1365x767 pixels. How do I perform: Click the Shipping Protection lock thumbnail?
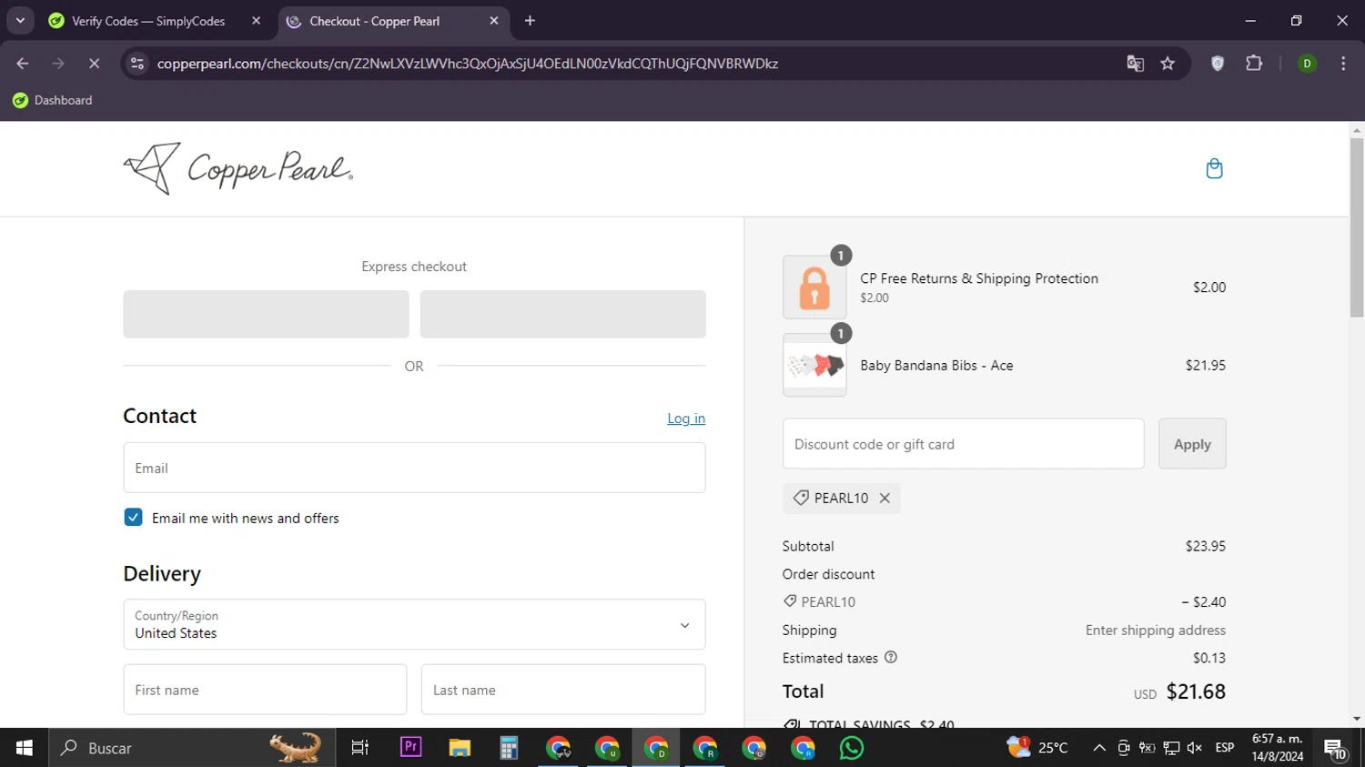814,287
